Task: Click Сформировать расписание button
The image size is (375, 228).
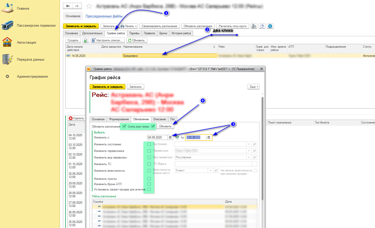Action: (159, 26)
